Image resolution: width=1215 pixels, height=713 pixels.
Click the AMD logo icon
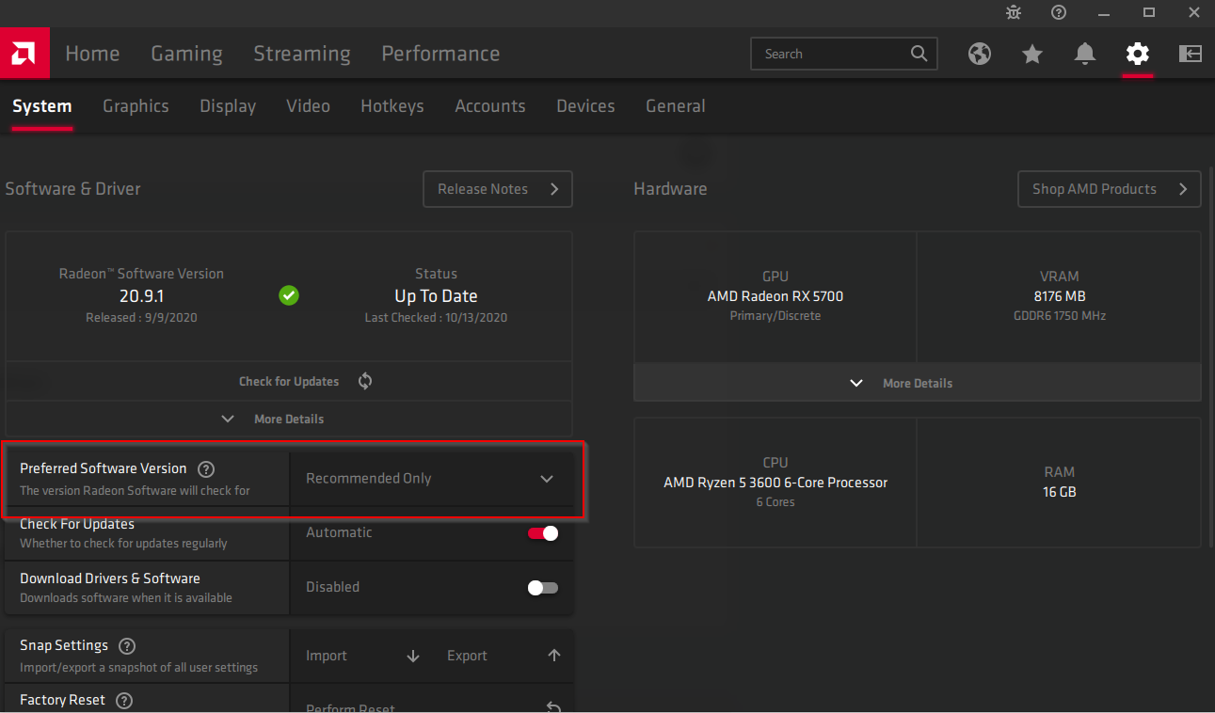click(24, 54)
